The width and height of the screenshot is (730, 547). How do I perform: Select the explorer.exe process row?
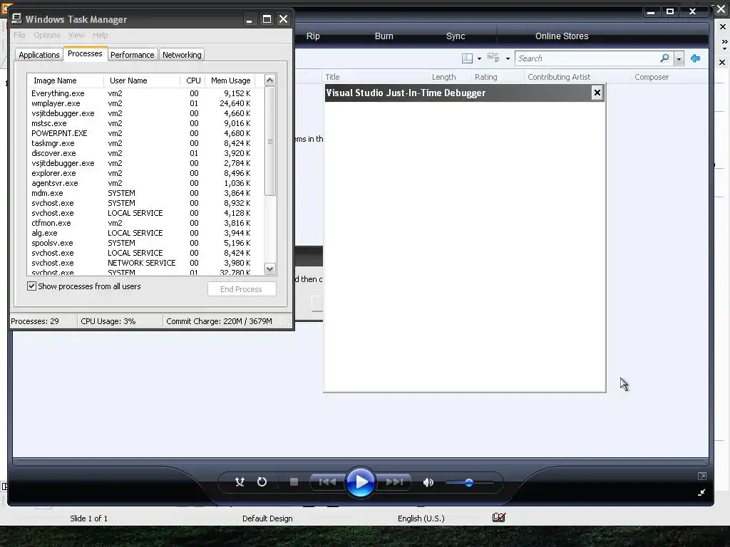[145, 173]
